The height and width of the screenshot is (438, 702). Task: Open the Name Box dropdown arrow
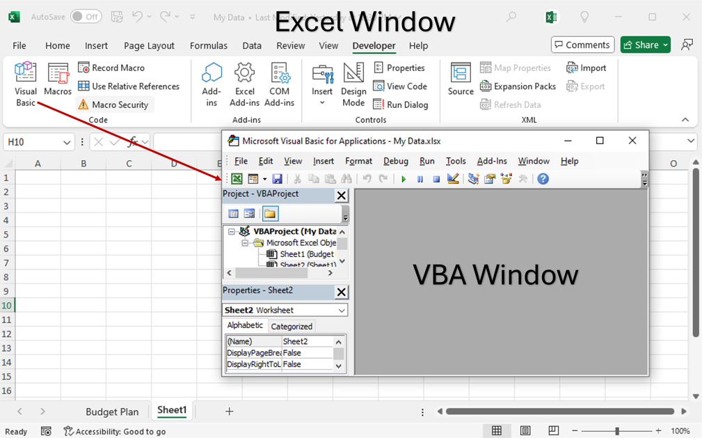point(67,143)
